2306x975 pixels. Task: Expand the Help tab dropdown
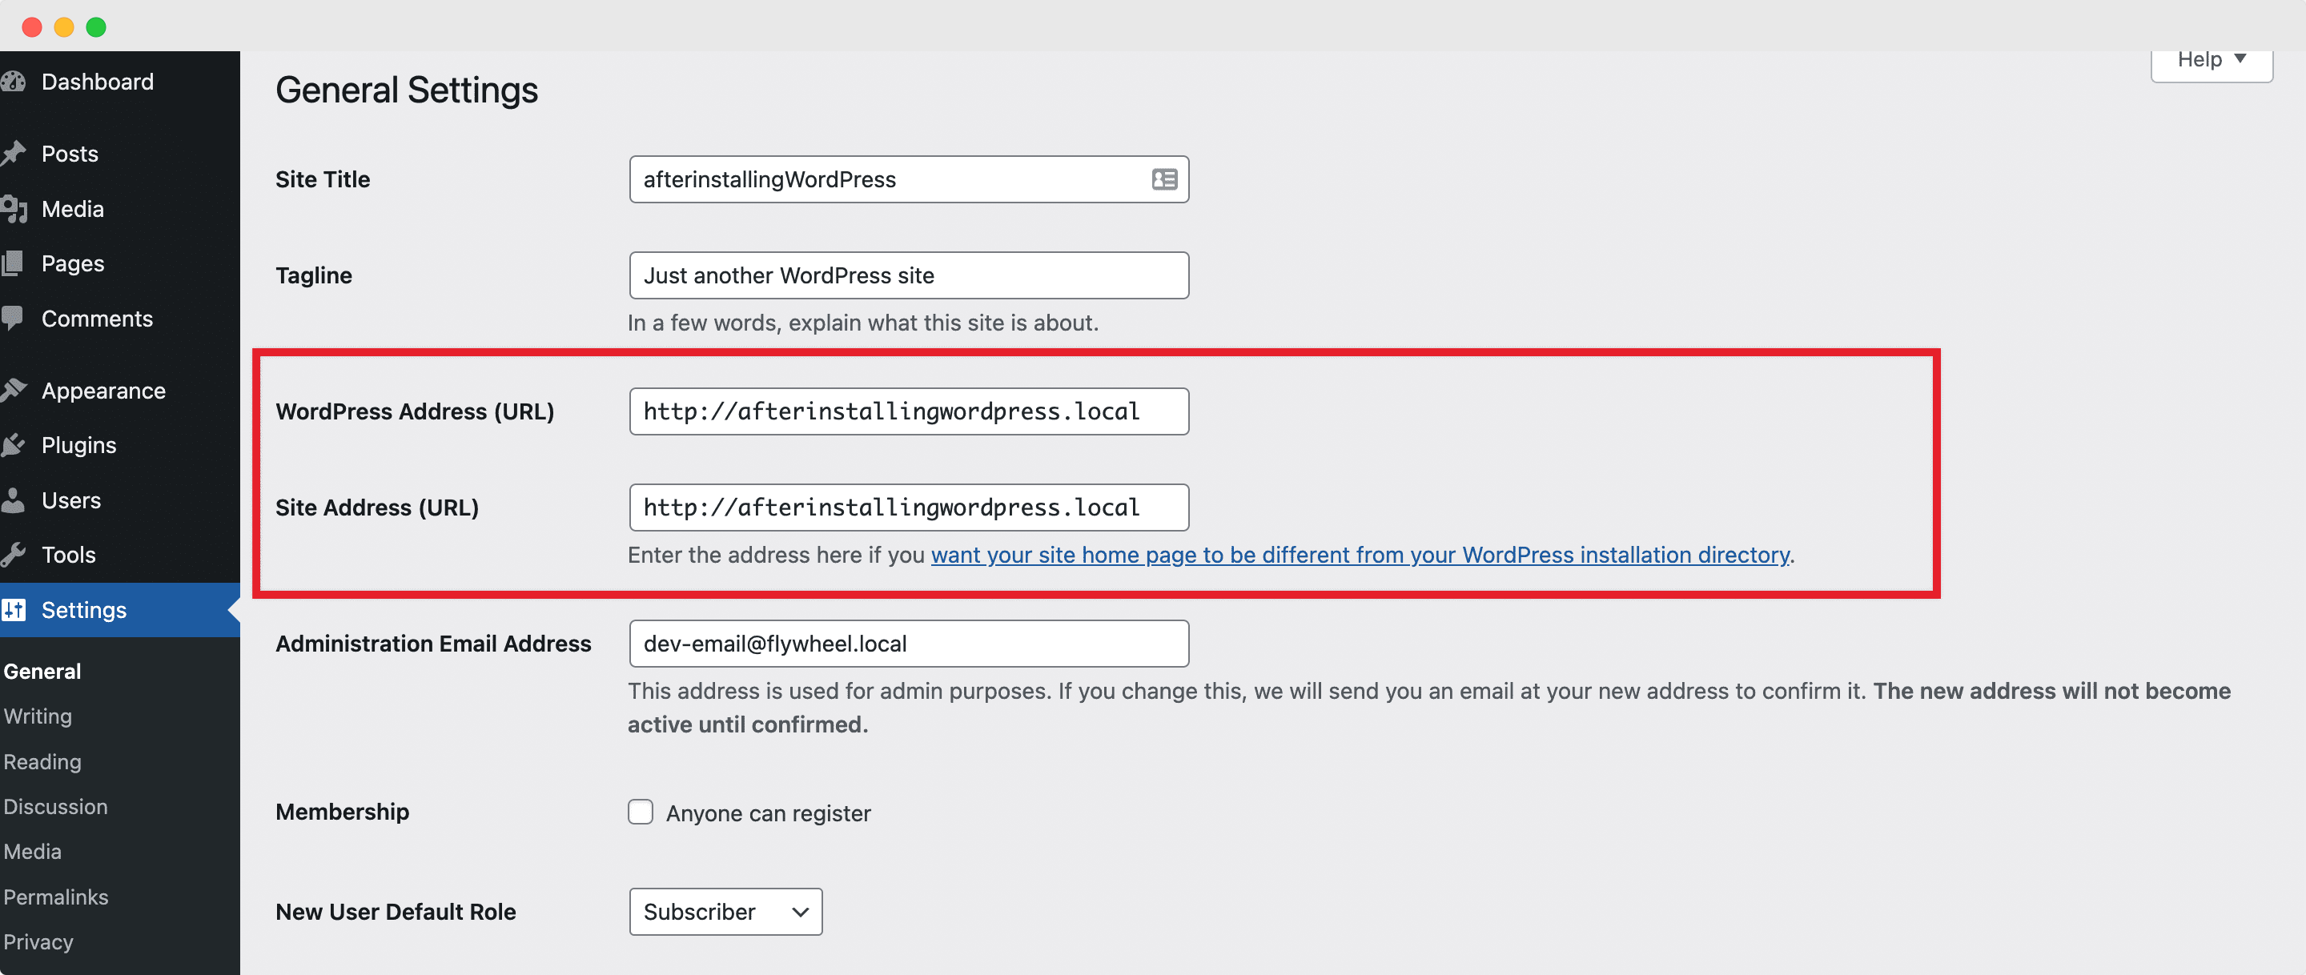pyautogui.click(x=2211, y=60)
